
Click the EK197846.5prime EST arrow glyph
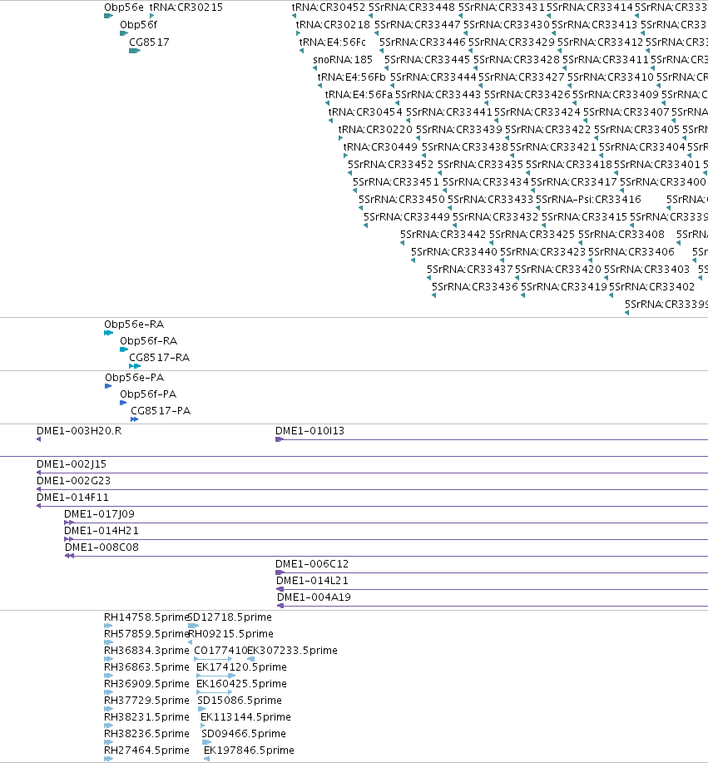coord(206,759)
